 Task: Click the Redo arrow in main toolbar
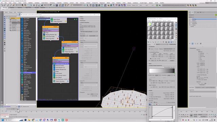(x=5, y=5)
